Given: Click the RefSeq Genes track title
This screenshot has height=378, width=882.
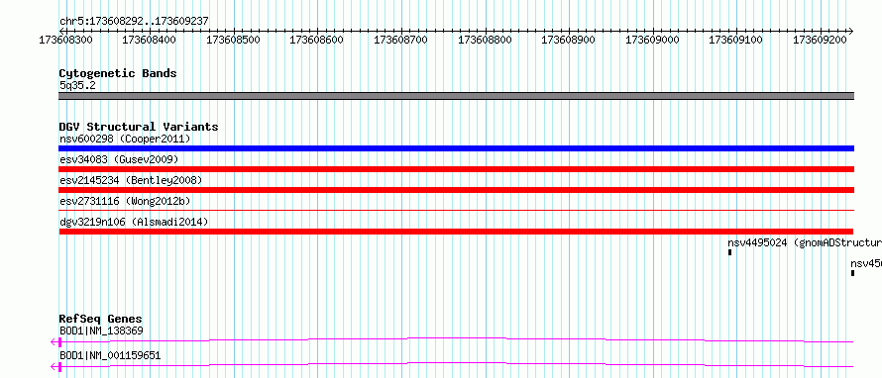Looking at the screenshot, I should pyautogui.click(x=101, y=319).
